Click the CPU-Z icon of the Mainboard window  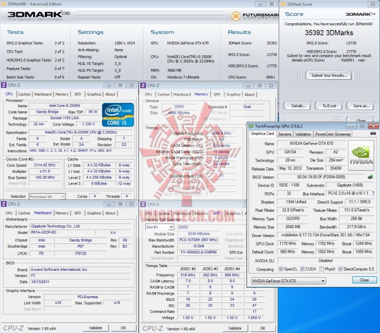(x=4, y=204)
